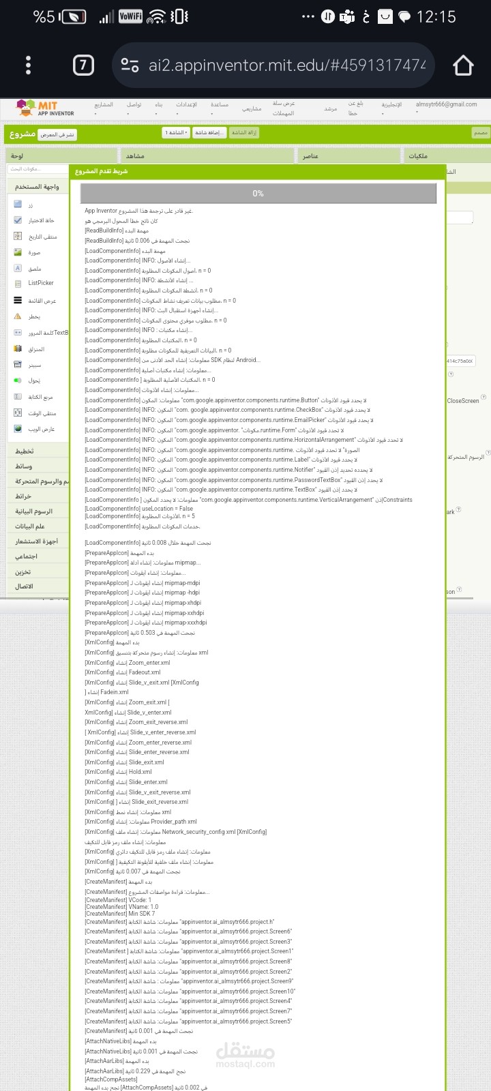491x1091 pixels.
Task: Select the TimePicker (منتقي الوقت) component icon
Action: [18, 413]
